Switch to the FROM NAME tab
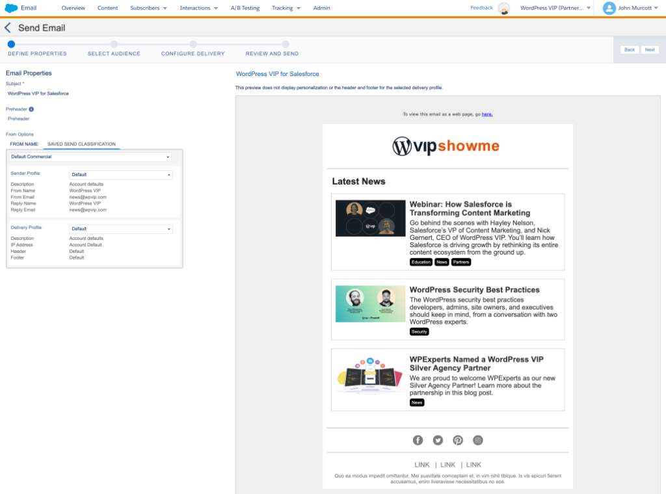Screen dimensions: 666x494 (x=24, y=144)
